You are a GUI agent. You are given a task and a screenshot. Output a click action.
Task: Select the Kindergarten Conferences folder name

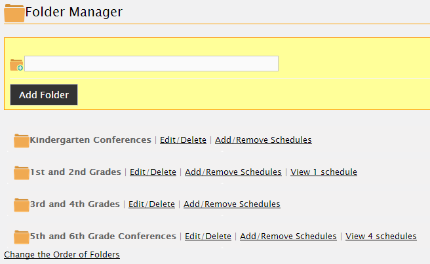pyautogui.click(x=90, y=140)
